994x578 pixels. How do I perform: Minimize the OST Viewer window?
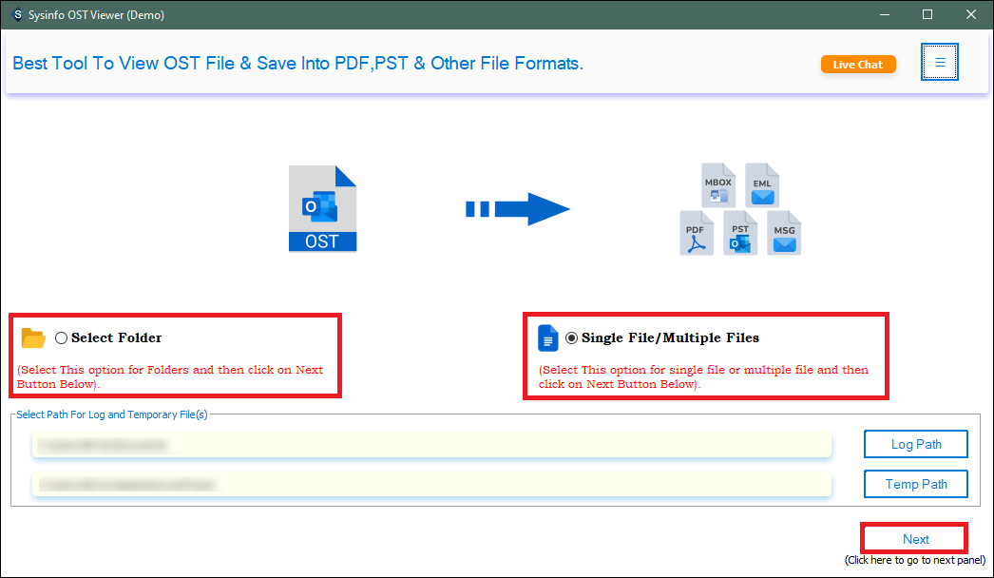tap(885, 14)
